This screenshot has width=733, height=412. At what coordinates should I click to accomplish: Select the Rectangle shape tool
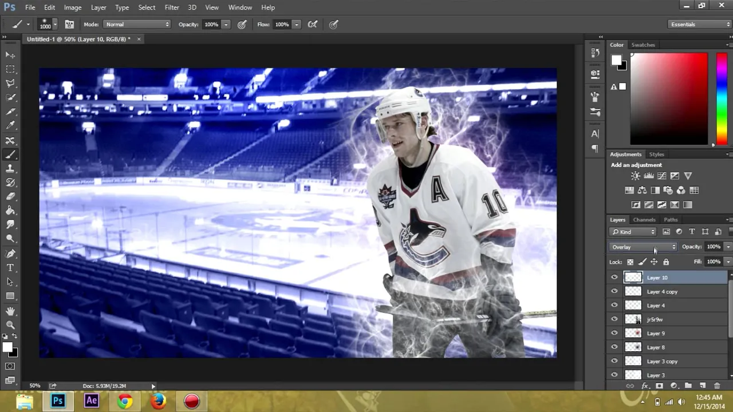click(10, 296)
